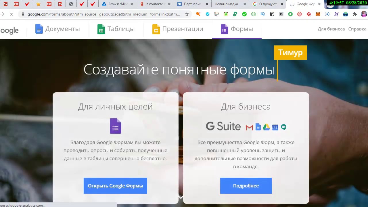Image resolution: width=368 pixels, height=207 pixels.
Task: Open the red spiral extension icon
Action: [300, 14]
